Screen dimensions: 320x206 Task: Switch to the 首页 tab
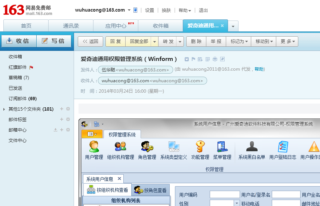(26, 26)
